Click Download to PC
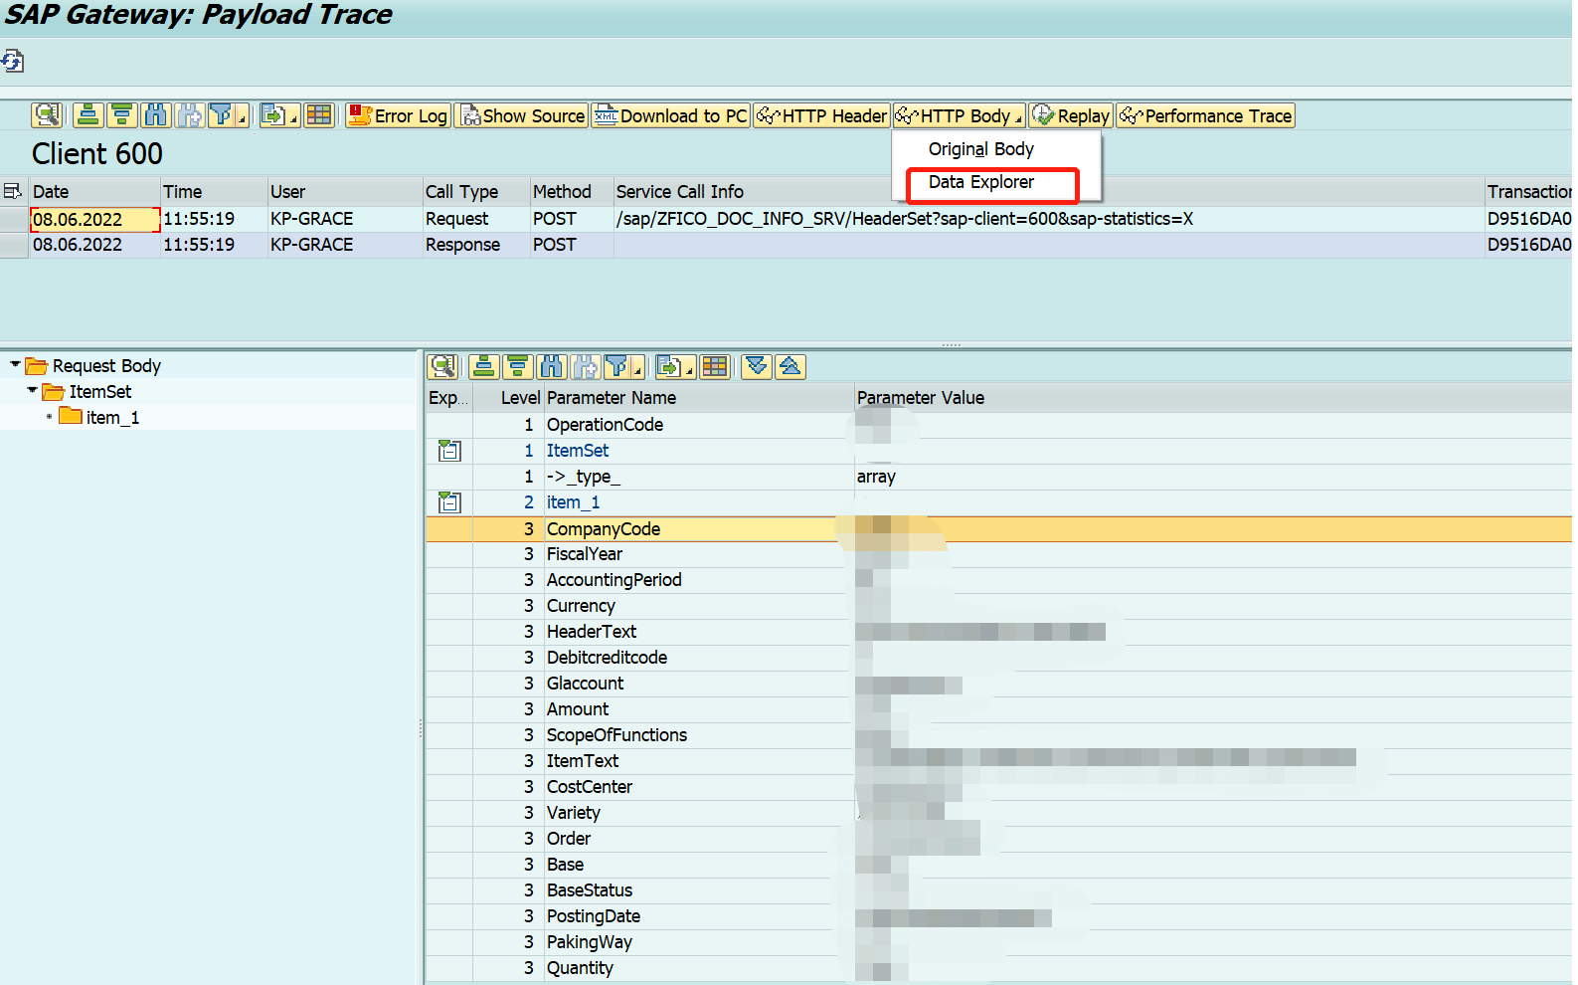1578x985 pixels. [x=671, y=115]
